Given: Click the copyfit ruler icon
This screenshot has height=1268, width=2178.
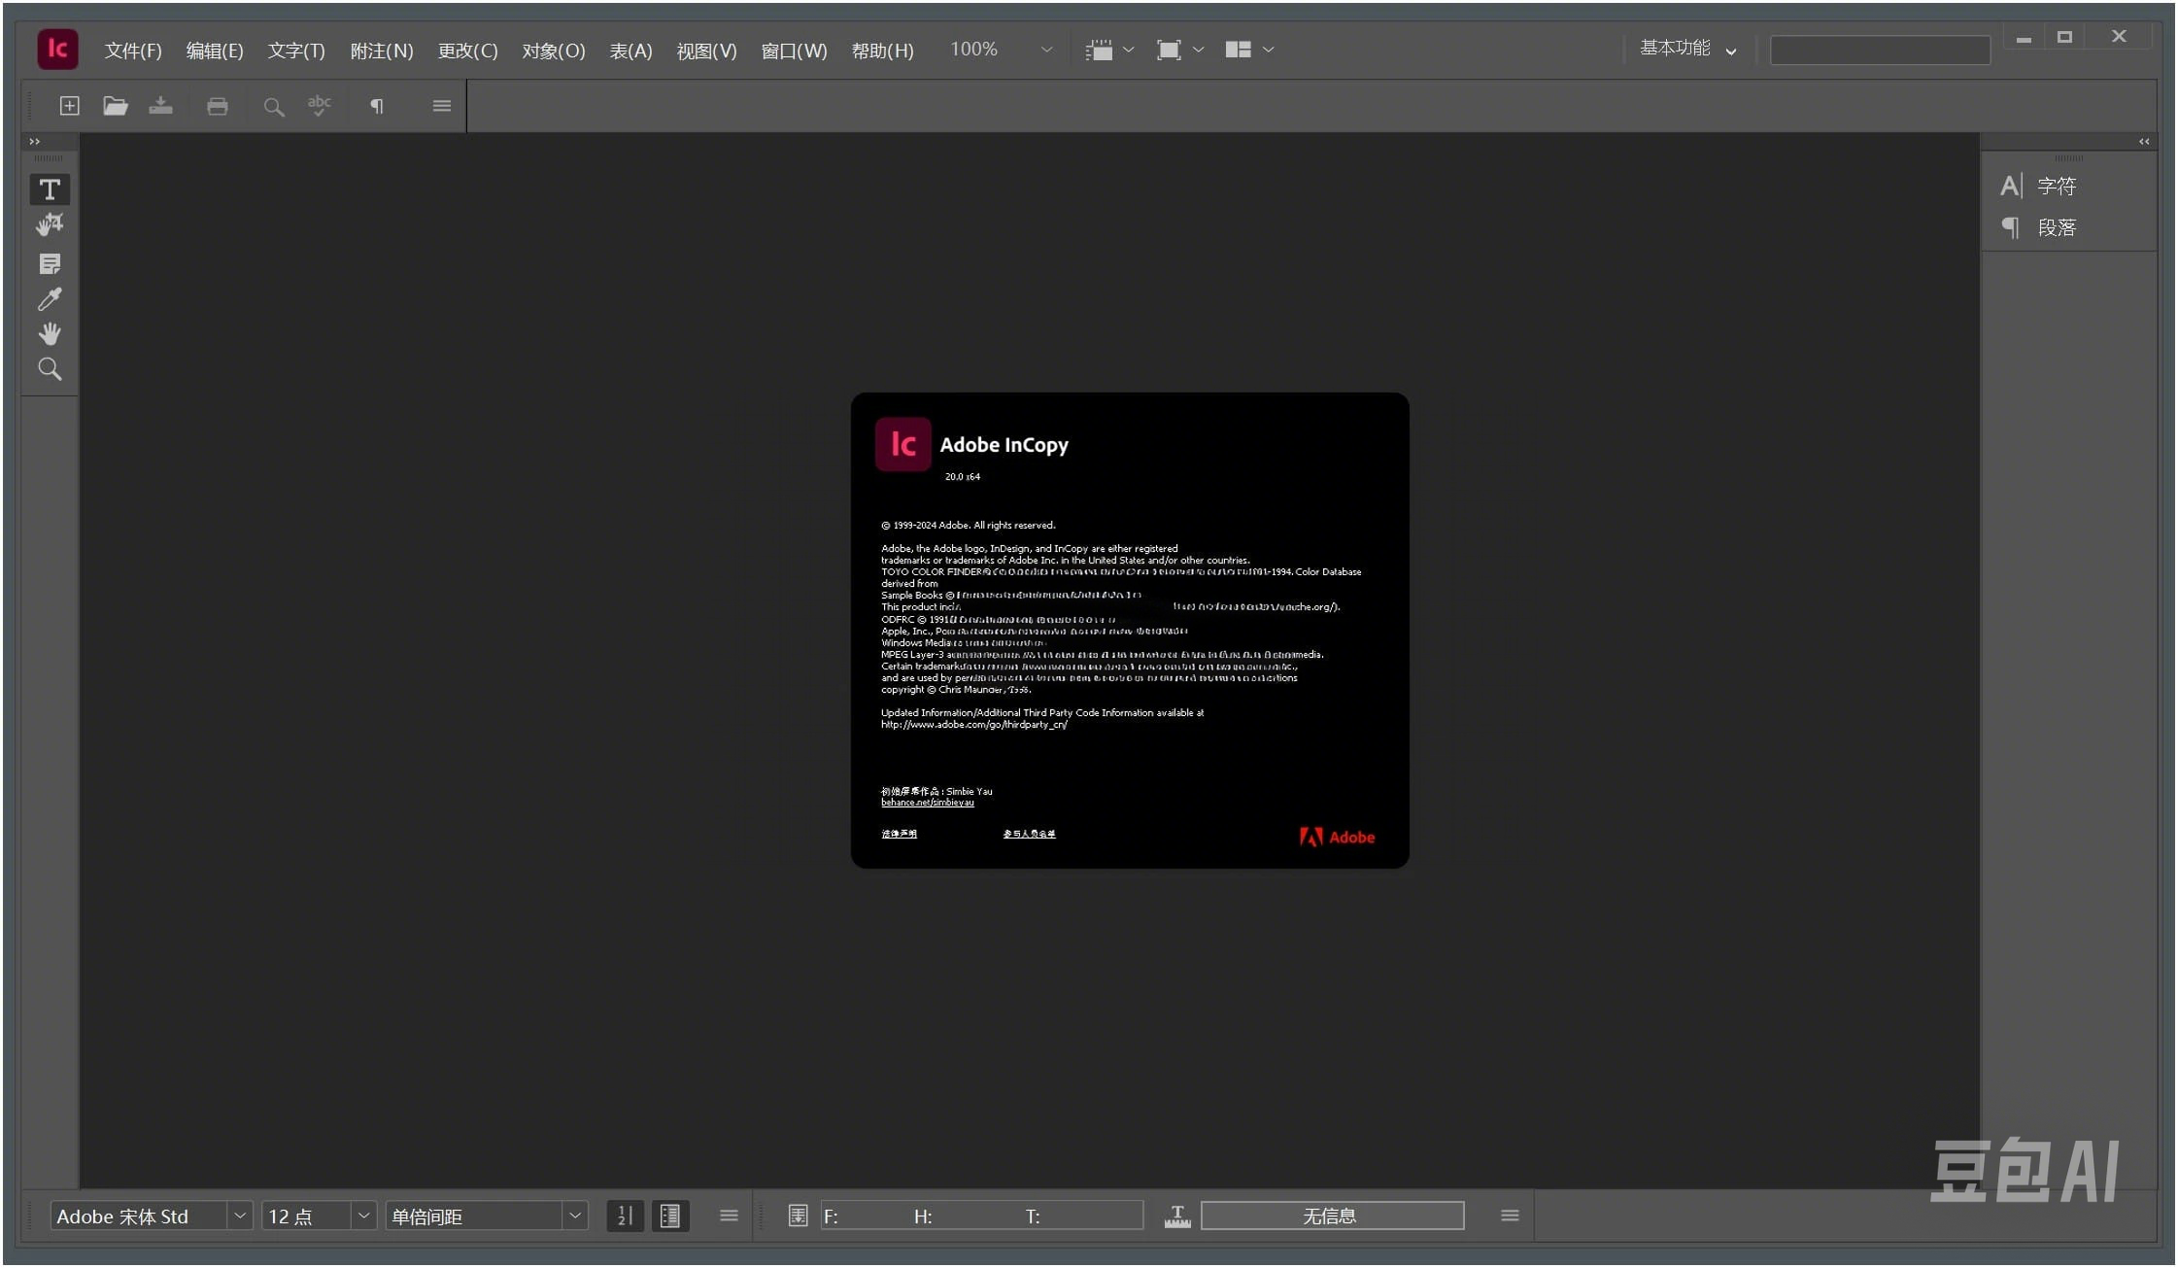Looking at the screenshot, I should (1177, 1216).
